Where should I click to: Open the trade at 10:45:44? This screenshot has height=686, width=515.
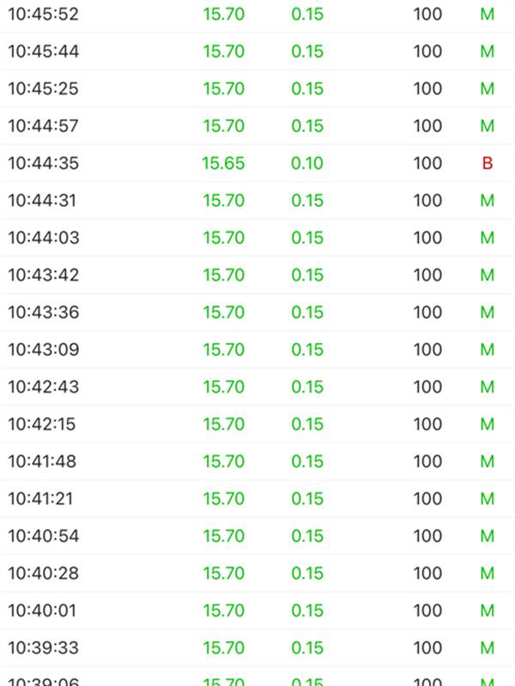[257, 51]
